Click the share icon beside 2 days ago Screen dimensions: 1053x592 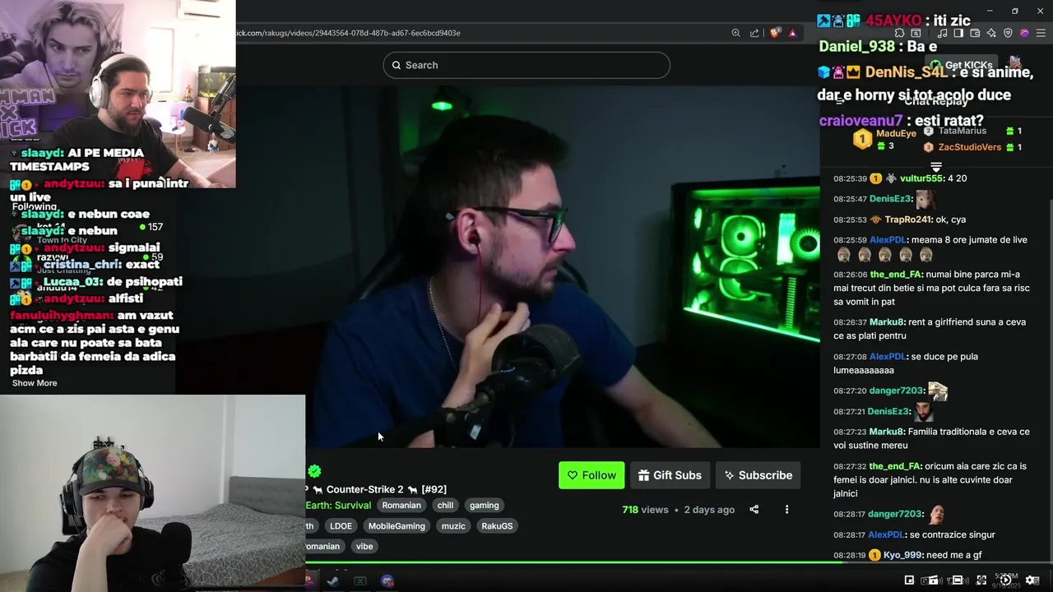[754, 510]
